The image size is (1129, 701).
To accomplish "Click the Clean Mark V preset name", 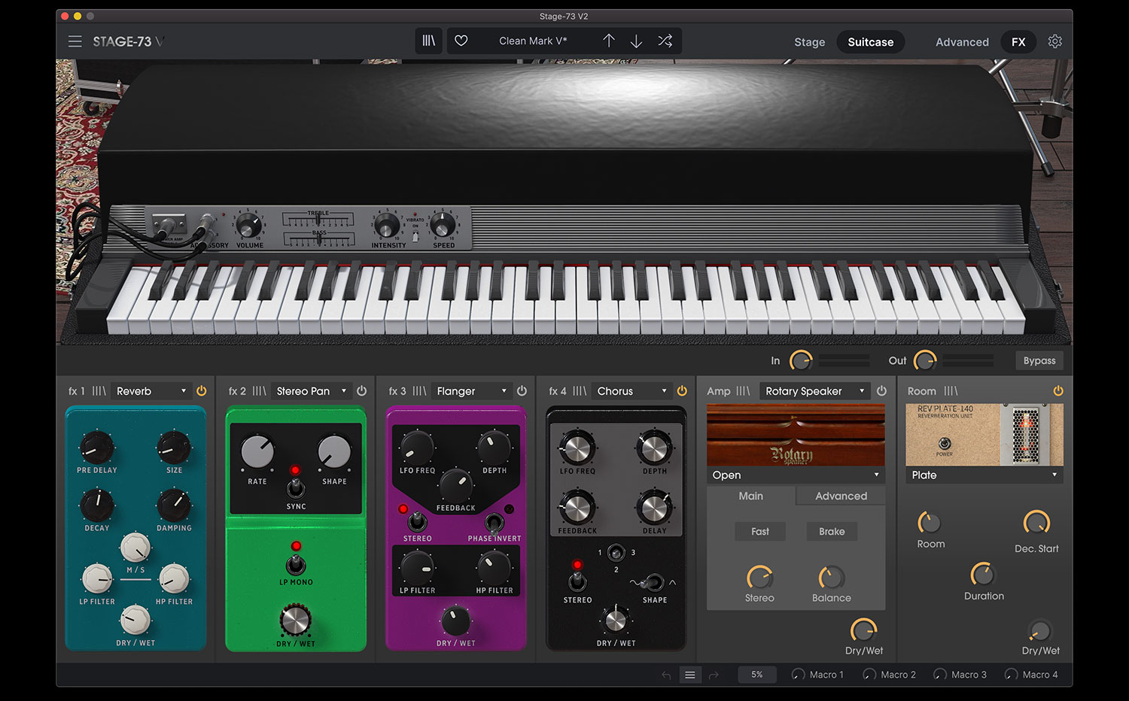I will pyautogui.click(x=533, y=41).
